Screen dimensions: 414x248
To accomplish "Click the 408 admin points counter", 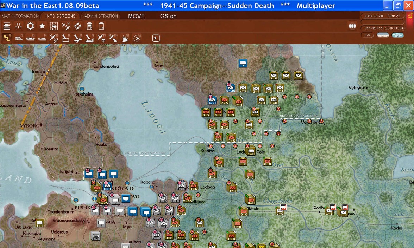I will pos(368,35).
